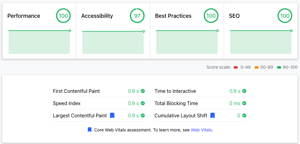The image size is (300, 144).
Task: Click the Accessibility score gauge showing 97
Action: tap(137, 16)
